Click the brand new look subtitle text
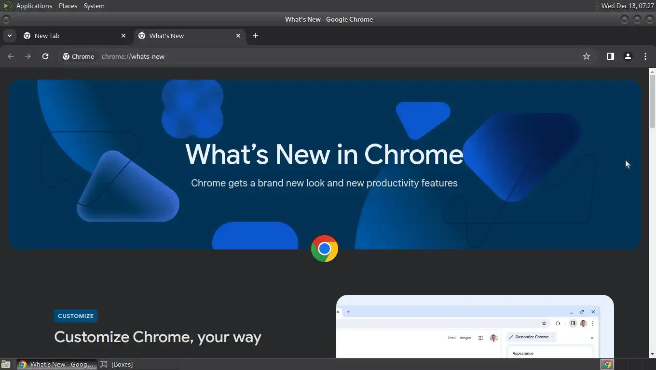Screen dimensions: 656x370 [324, 183]
